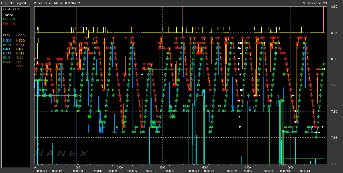The width and height of the screenshot is (343, 173).
Task: Click the 16:00:19 time label
Action: [x=151, y=171]
